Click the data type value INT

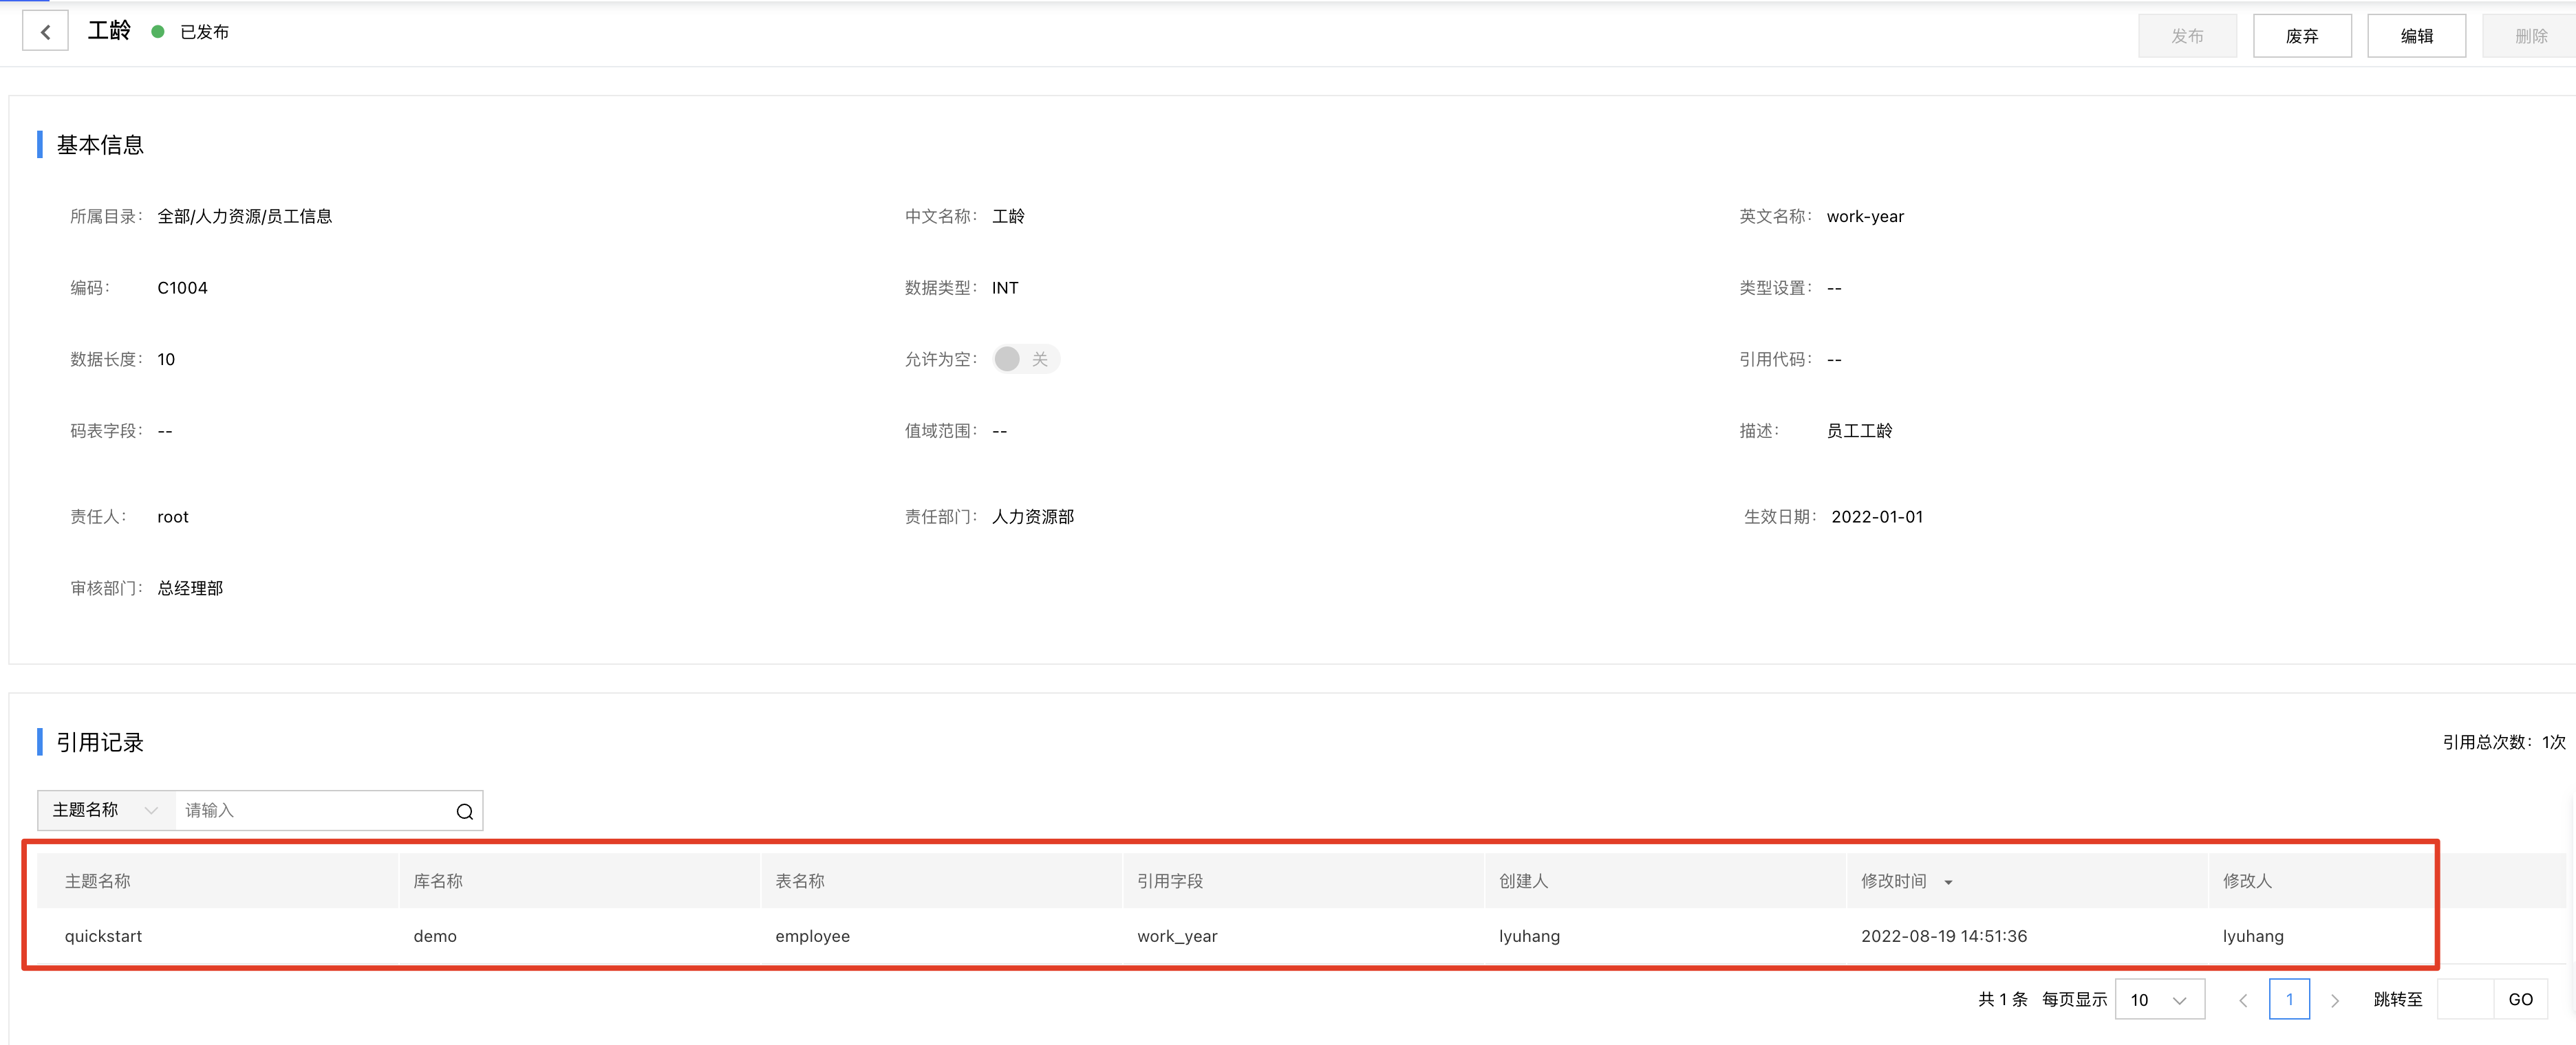tap(1005, 288)
